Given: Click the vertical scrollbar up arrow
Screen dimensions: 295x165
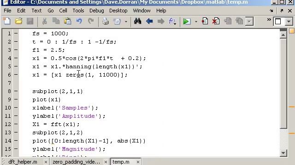Looking at the screenshot, I should point(283,35).
